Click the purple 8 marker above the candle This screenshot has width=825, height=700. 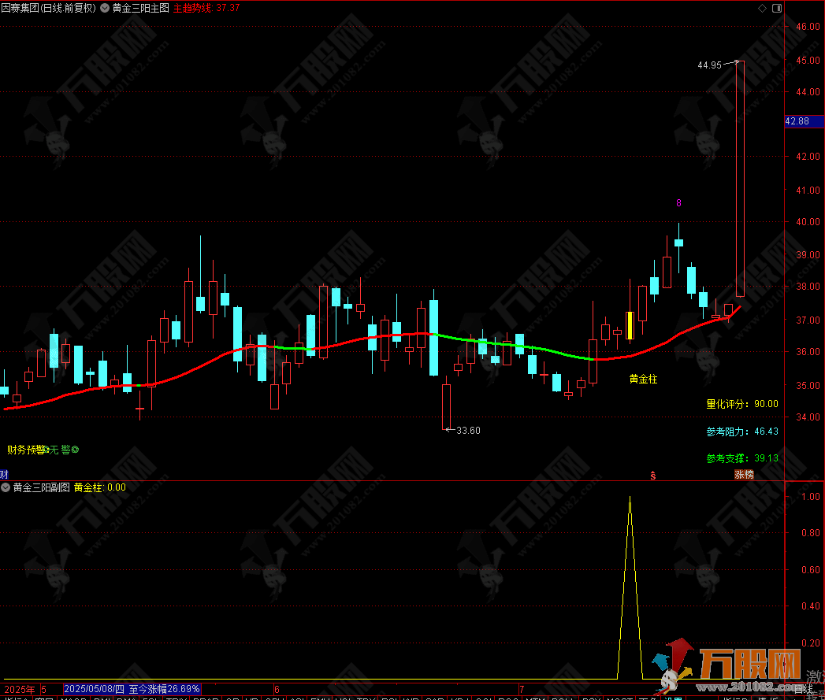pyautogui.click(x=678, y=203)
